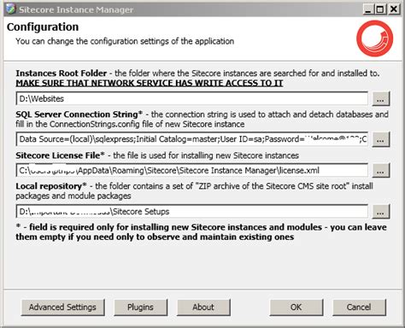Click the "Instances Root Folder" label
Image resolution: width=405 pixels, height=328 pixels.
62,73
